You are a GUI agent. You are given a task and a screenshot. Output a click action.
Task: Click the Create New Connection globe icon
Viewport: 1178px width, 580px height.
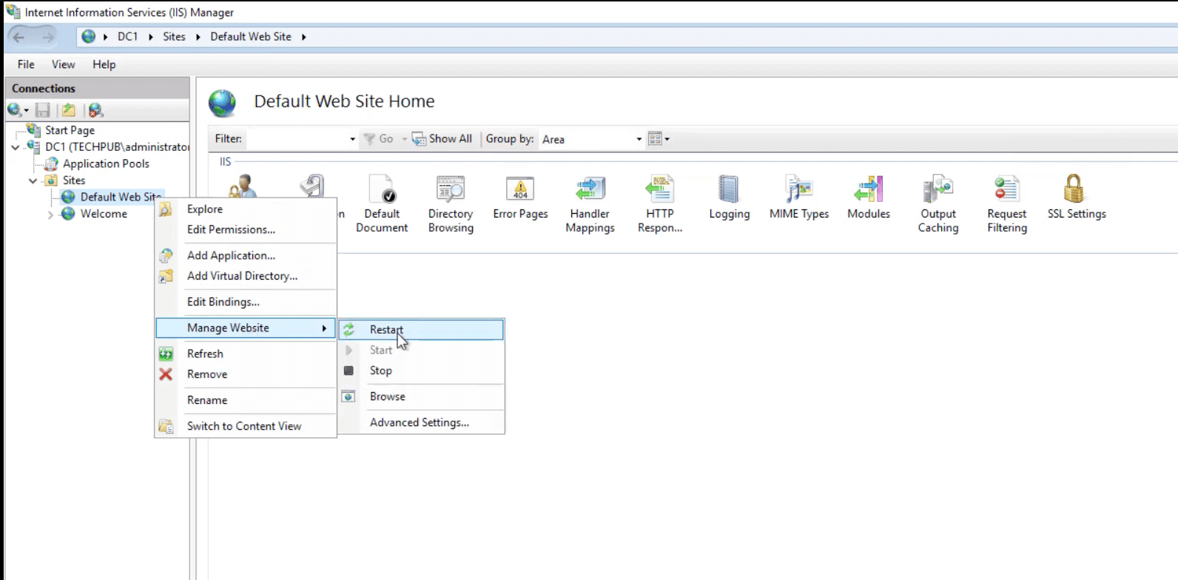[x=15, y=110]
